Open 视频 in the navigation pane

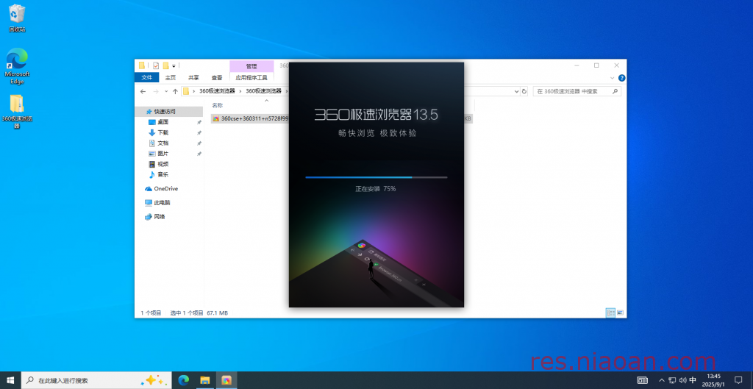click(163, 164)
